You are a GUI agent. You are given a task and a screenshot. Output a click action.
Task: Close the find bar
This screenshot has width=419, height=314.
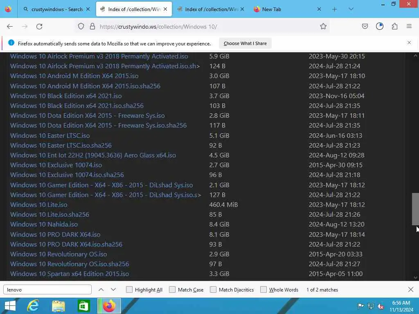411,289
